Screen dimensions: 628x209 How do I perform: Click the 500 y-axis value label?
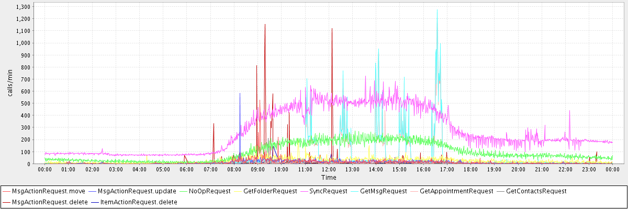[x=26, y=103]
